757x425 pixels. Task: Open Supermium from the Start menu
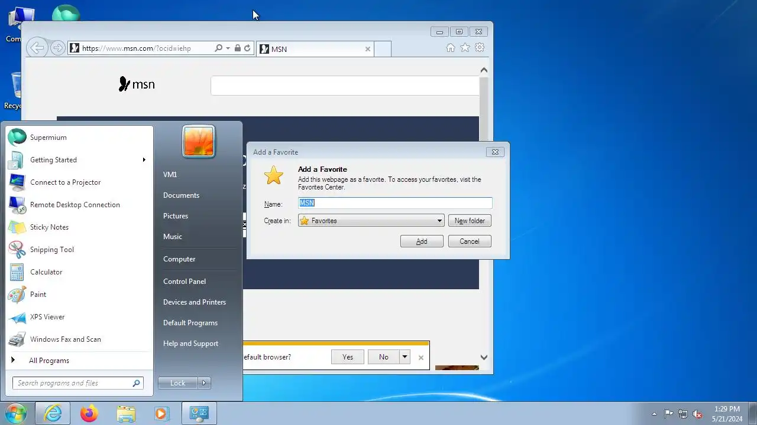pyautogui.click(x=79, y=138)
